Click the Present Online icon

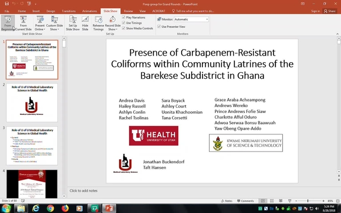(40, 20)
